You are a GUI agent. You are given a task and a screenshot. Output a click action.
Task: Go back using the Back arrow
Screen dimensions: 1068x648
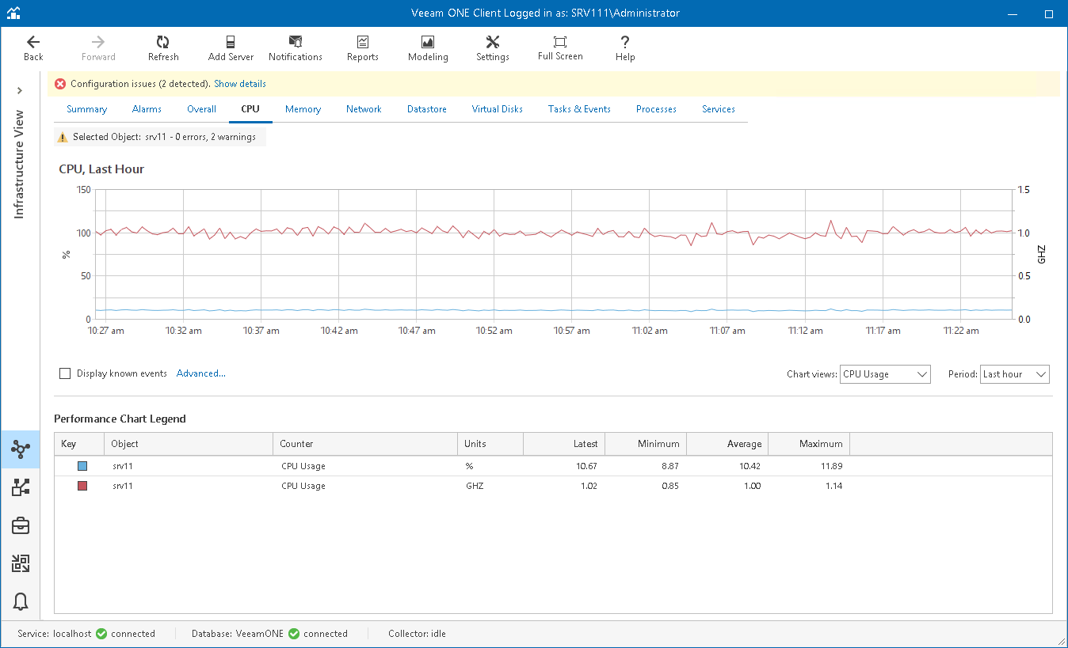33,48
